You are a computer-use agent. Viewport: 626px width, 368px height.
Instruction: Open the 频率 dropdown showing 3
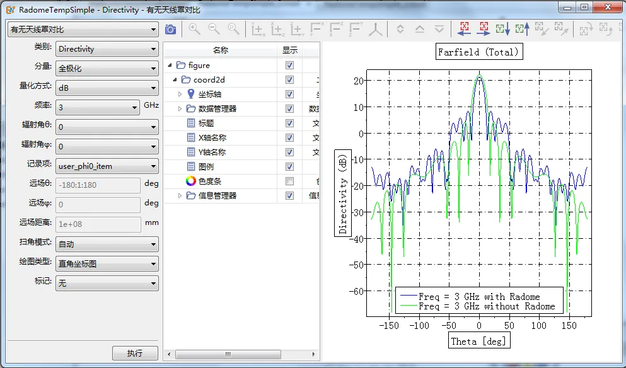pos(98,107)
